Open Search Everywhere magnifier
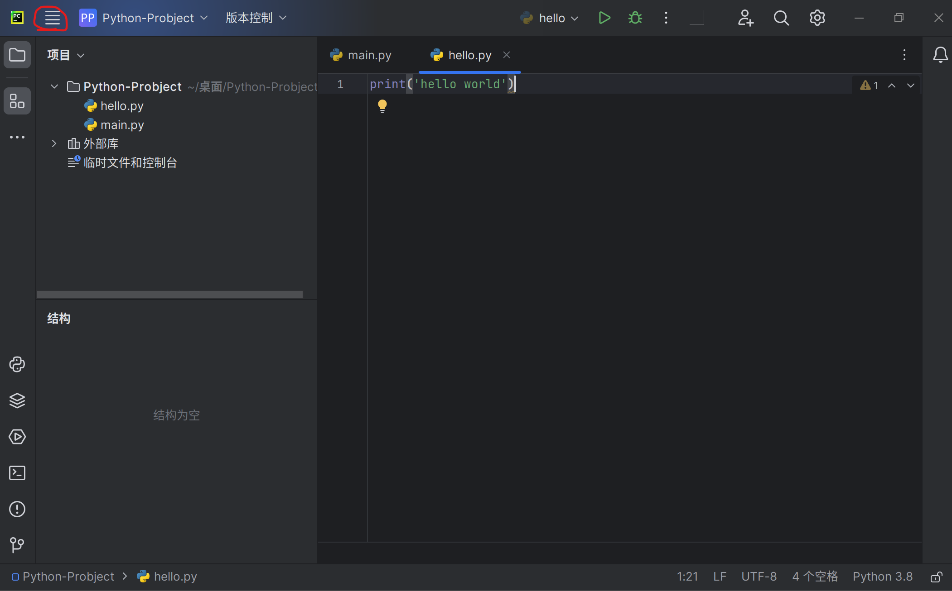This screenshot has height=591, width=952. click(781, 18)
